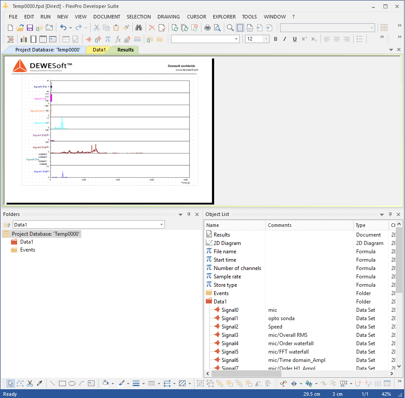The width and height of the screenshot is (405, 398).
Task: Save the project with the floppy disk icon
Action: click(x=30, y=28)
